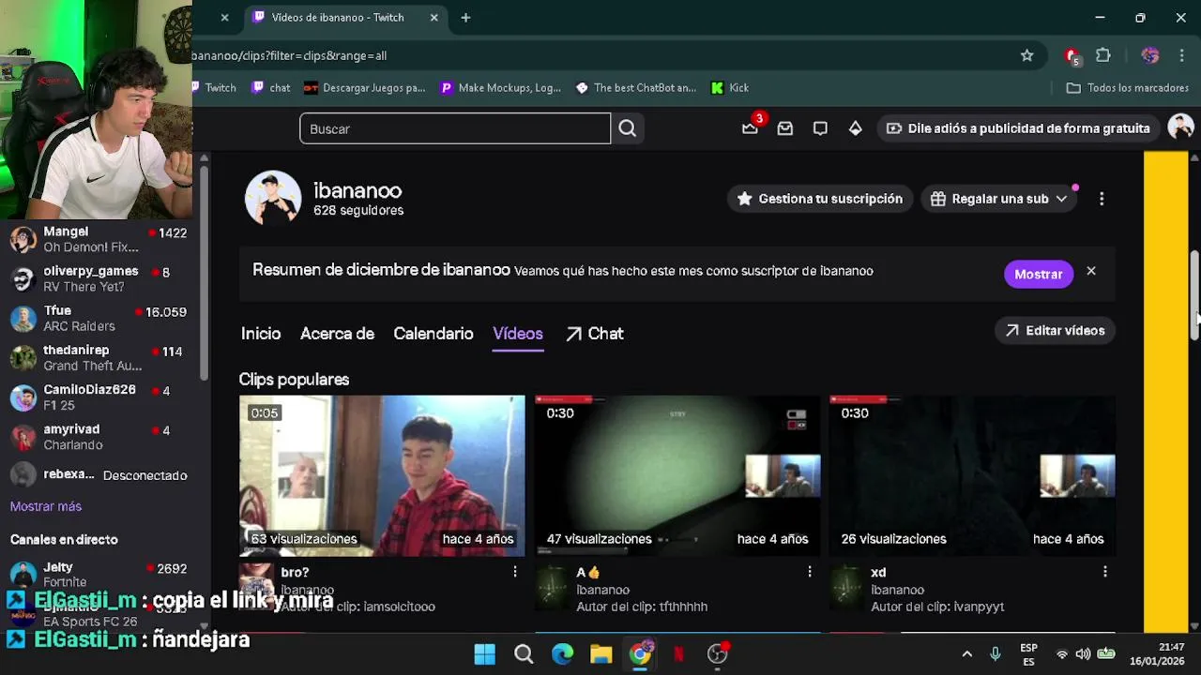This screenshot has width=1201, height=675.
Task: Play the xd clip thumbnail
Action: click(x=972, y=475)
